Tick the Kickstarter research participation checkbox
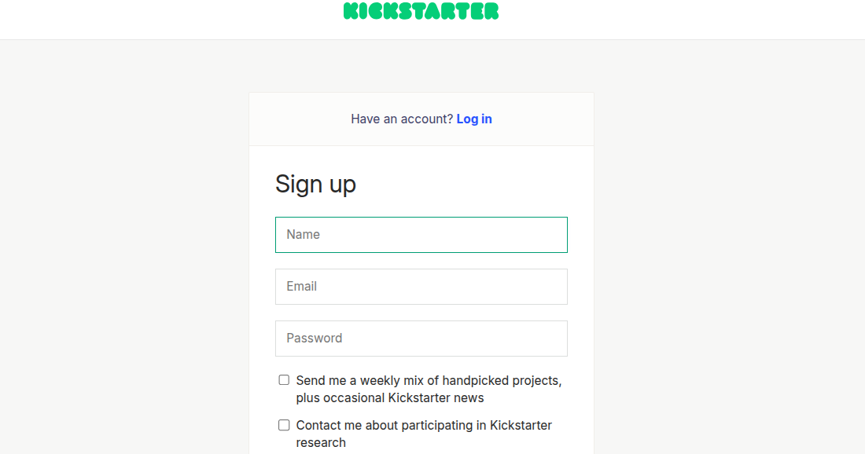The width and height of the screenshot is (865, 454). coord(284,425)
